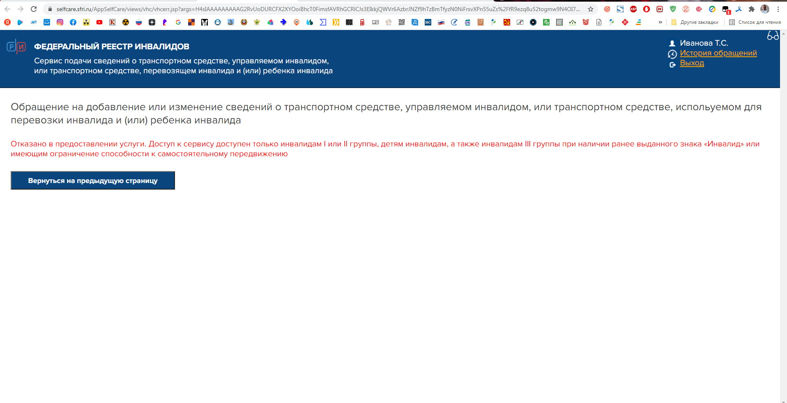Viewport: 787px width, 403px height.
Task: Click the РИ registry logo icon
Action: [16, 46]
